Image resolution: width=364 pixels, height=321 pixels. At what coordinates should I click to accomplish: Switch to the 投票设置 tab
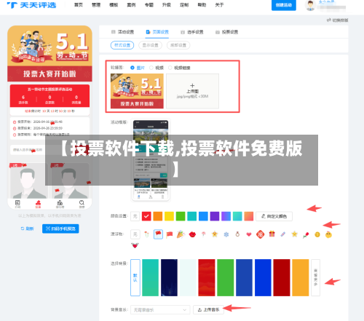click(x=226, y=32)
